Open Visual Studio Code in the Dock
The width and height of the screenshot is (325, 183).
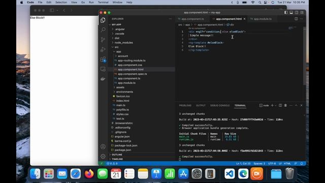230,174
